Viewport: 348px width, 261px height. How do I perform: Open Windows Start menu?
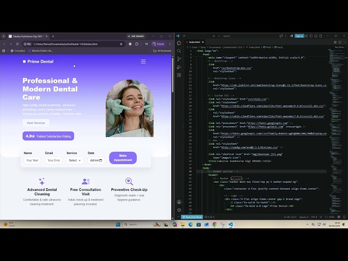[118, 225]
